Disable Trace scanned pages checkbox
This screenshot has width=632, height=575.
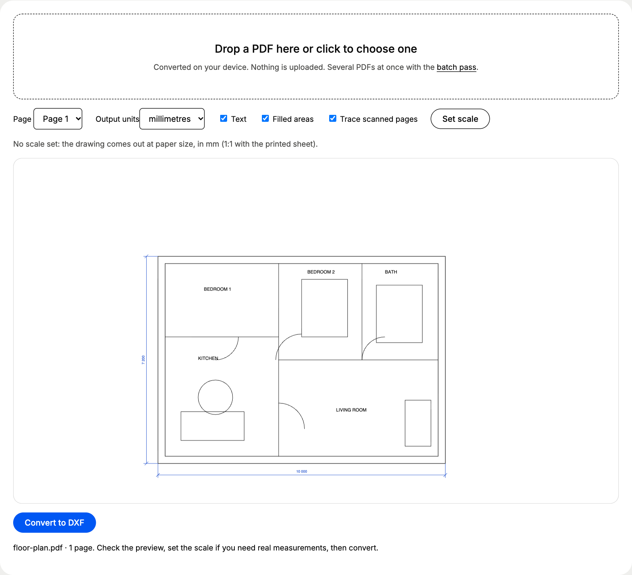point(332,119)
